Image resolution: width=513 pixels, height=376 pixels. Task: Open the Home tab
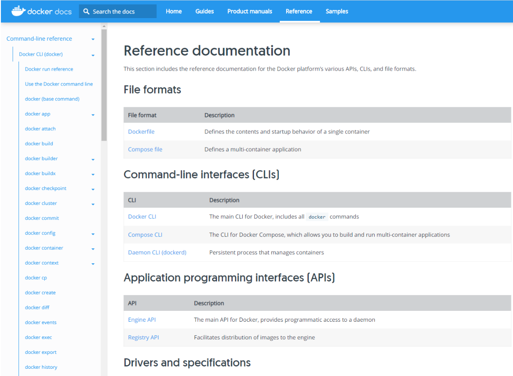(174, 11)
